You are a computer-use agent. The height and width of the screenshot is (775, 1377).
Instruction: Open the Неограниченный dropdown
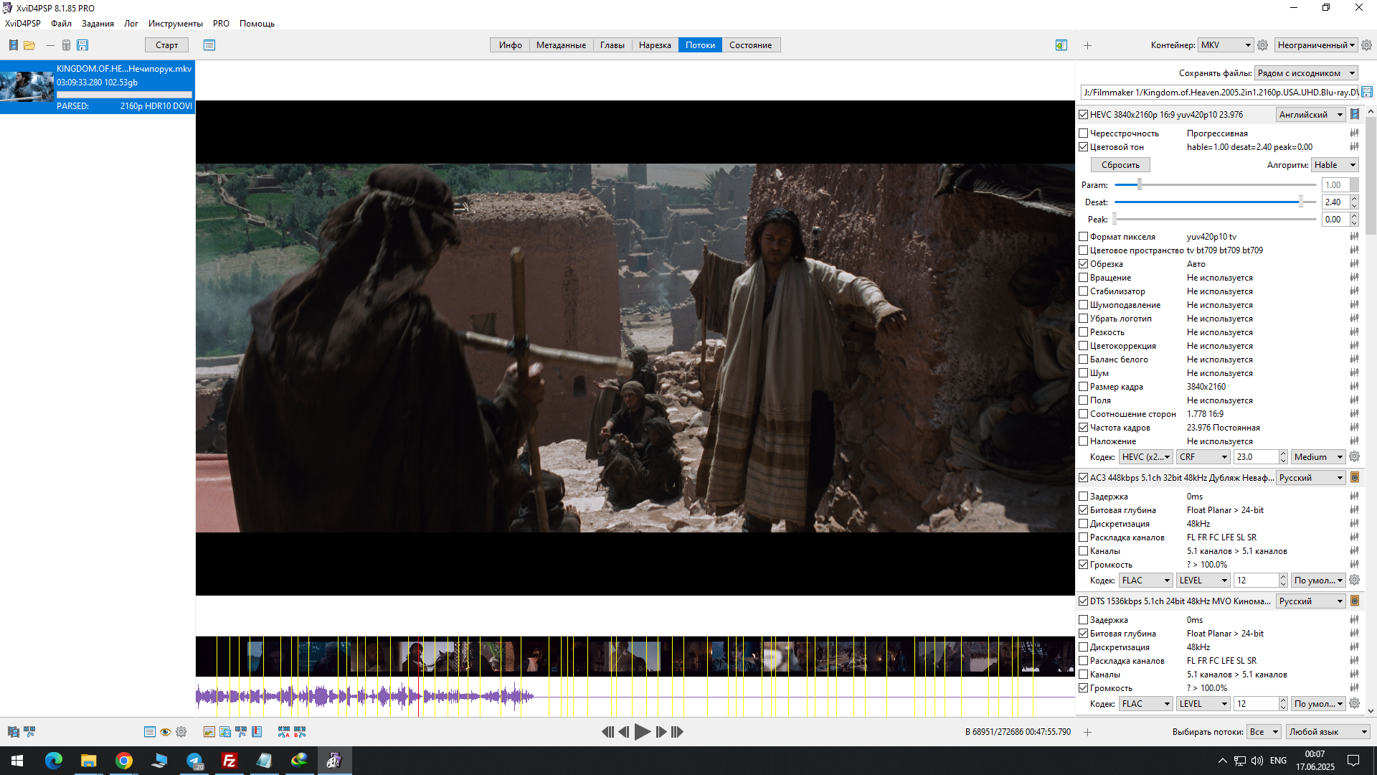coord(1316,45)
